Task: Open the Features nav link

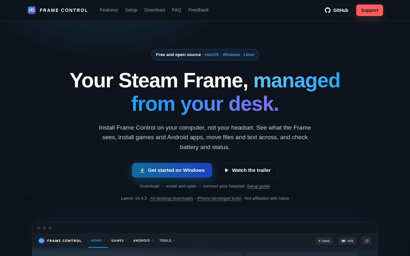Action: 109,10
